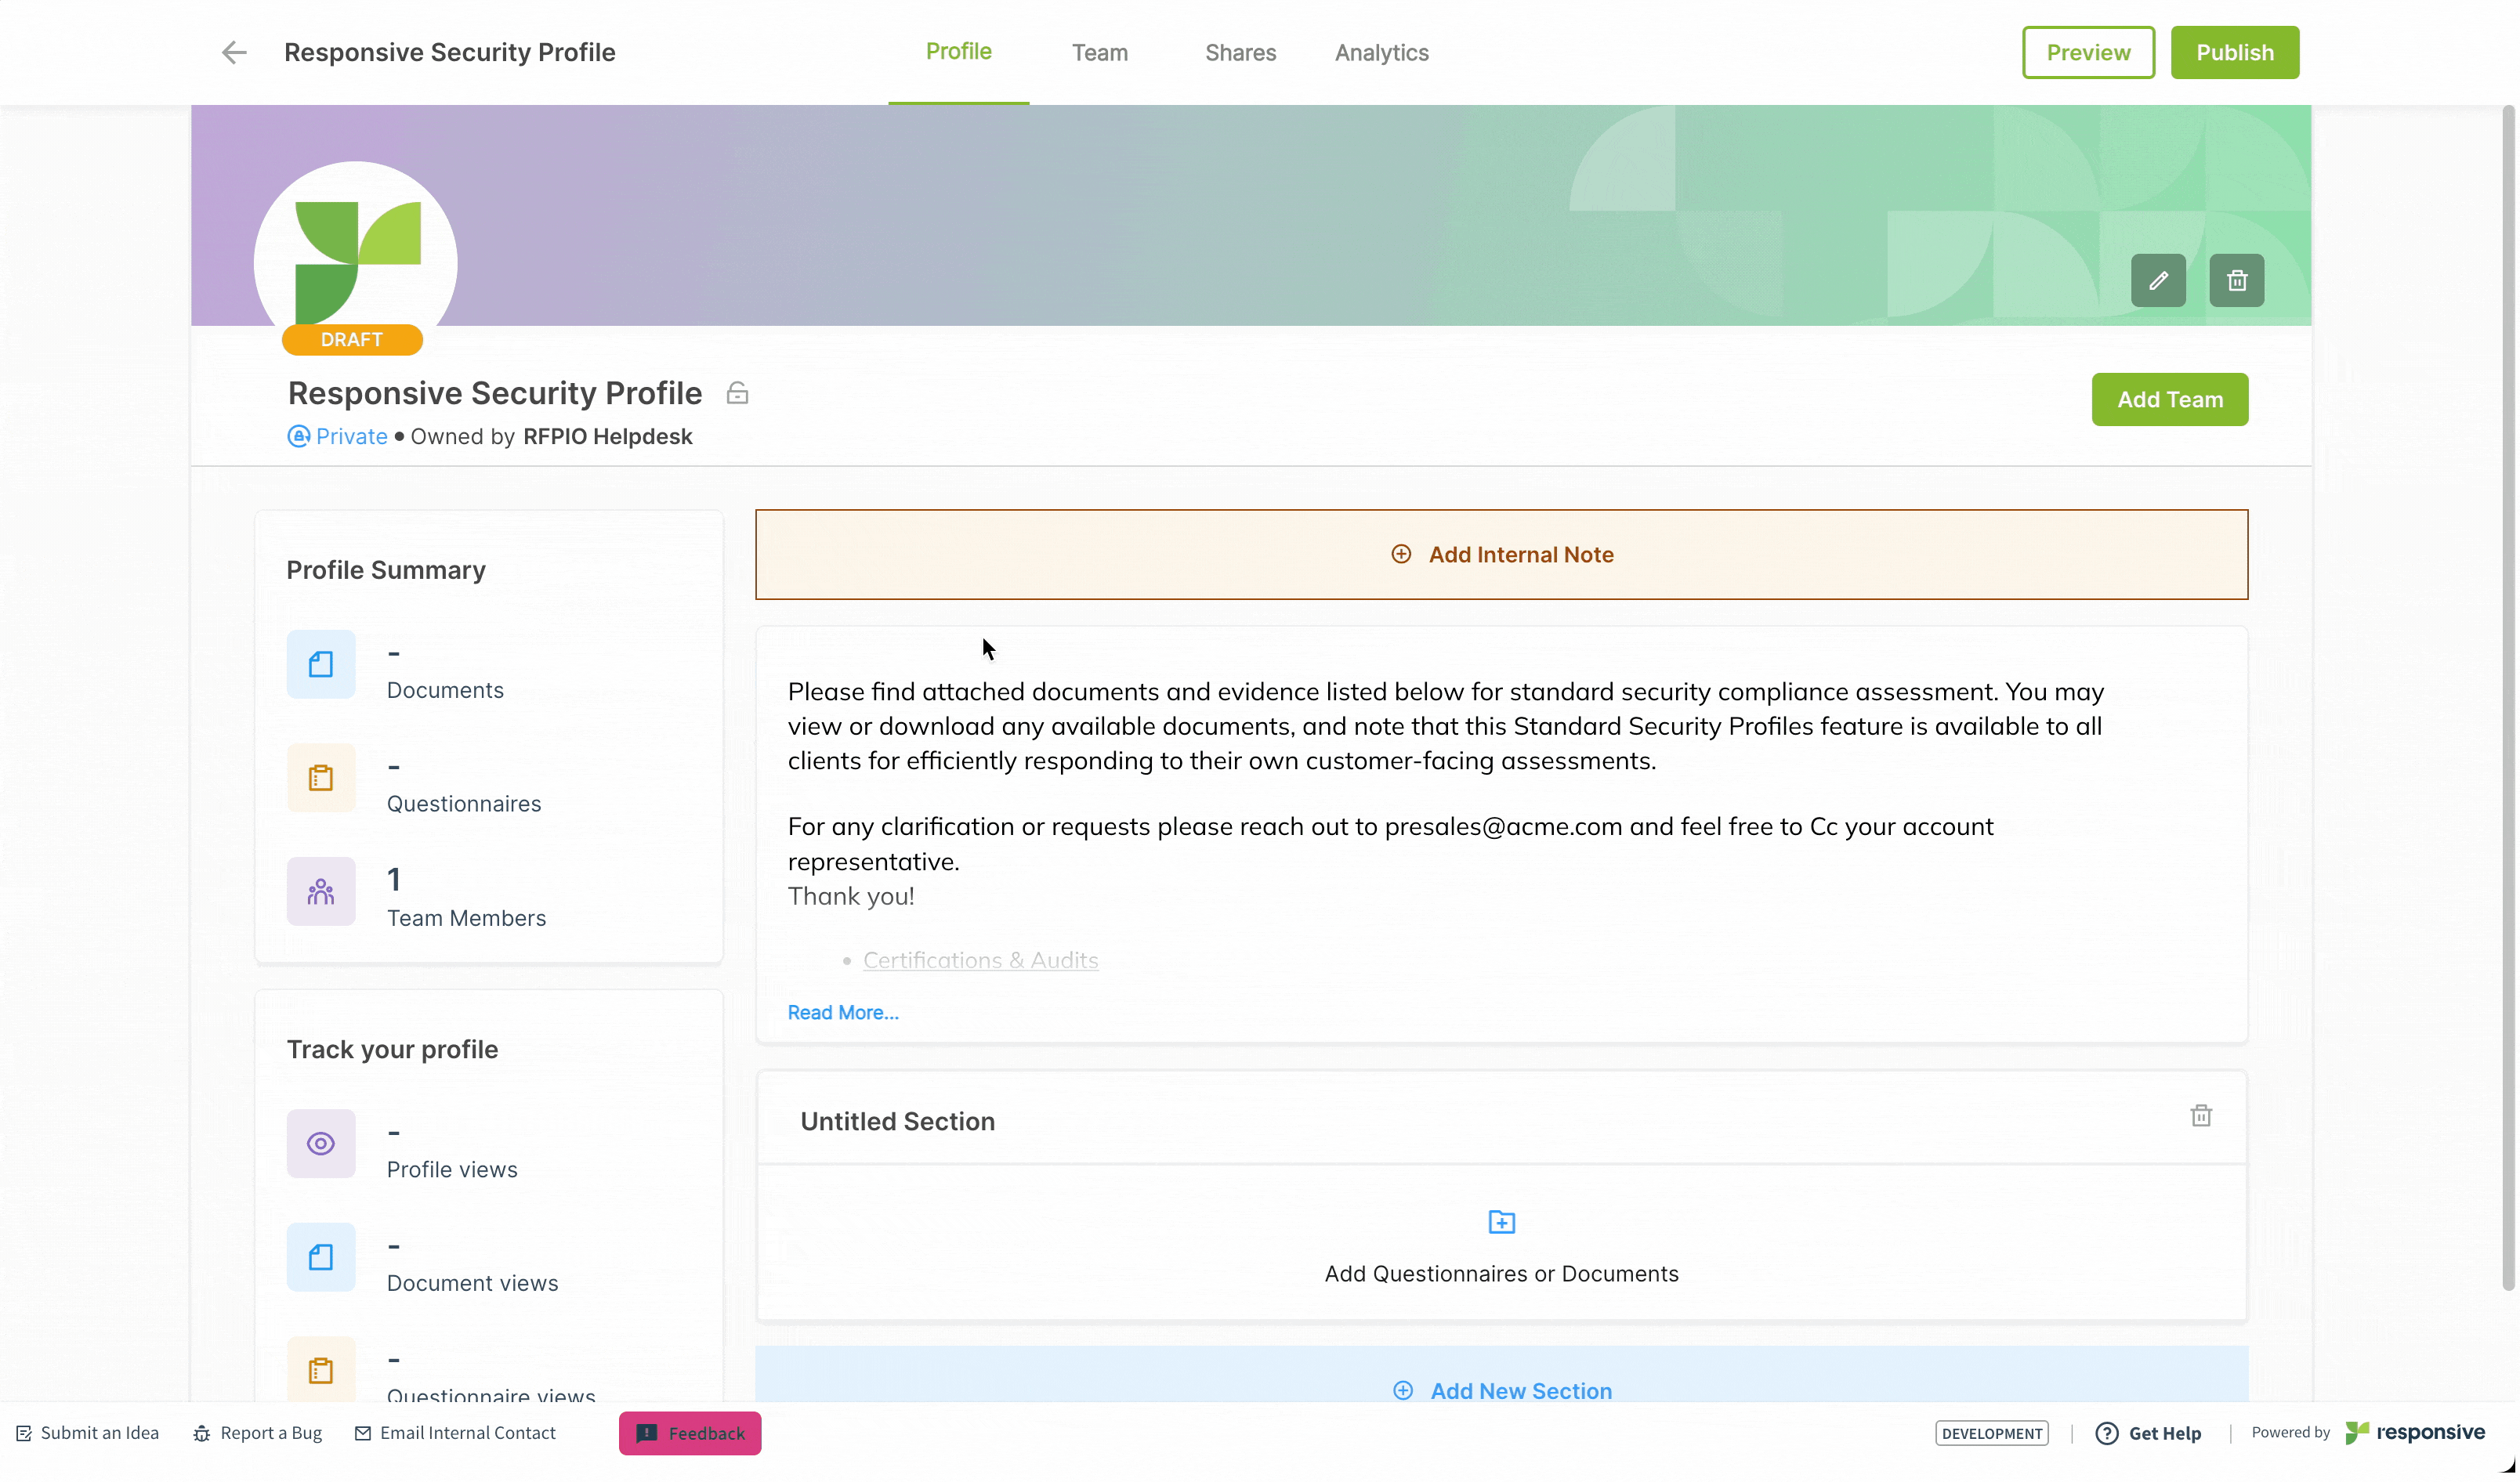The height and width of the screenshot is (1482, 2520).
Task: Click the DEVELOPMENT badge in footer
Action: point(1992,1434)
